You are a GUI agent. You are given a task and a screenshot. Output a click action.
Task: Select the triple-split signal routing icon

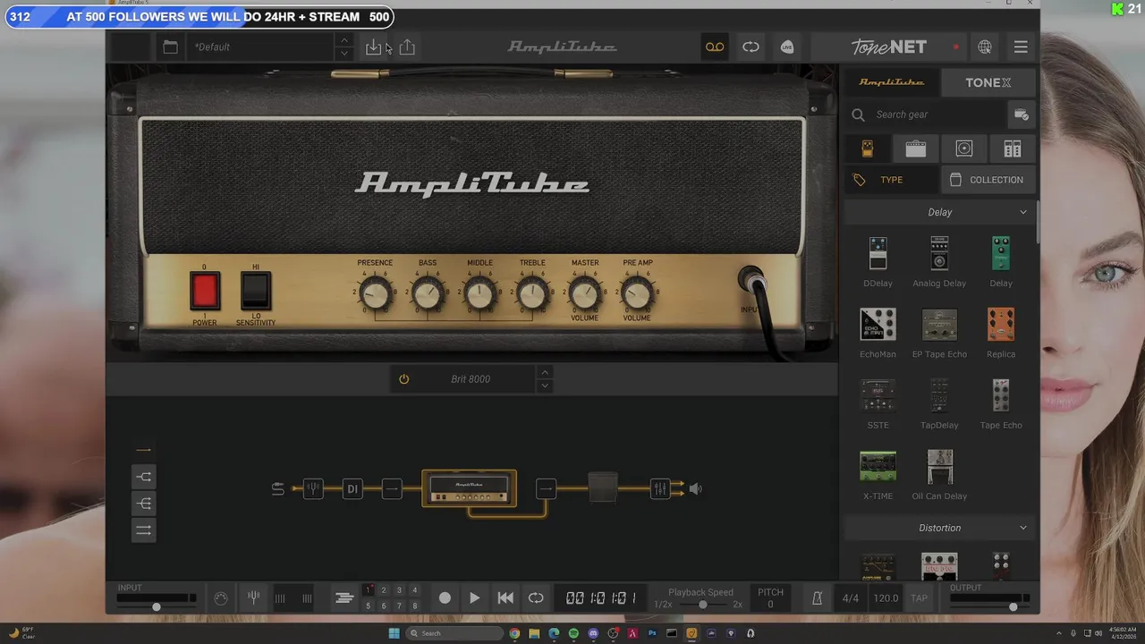143,504
